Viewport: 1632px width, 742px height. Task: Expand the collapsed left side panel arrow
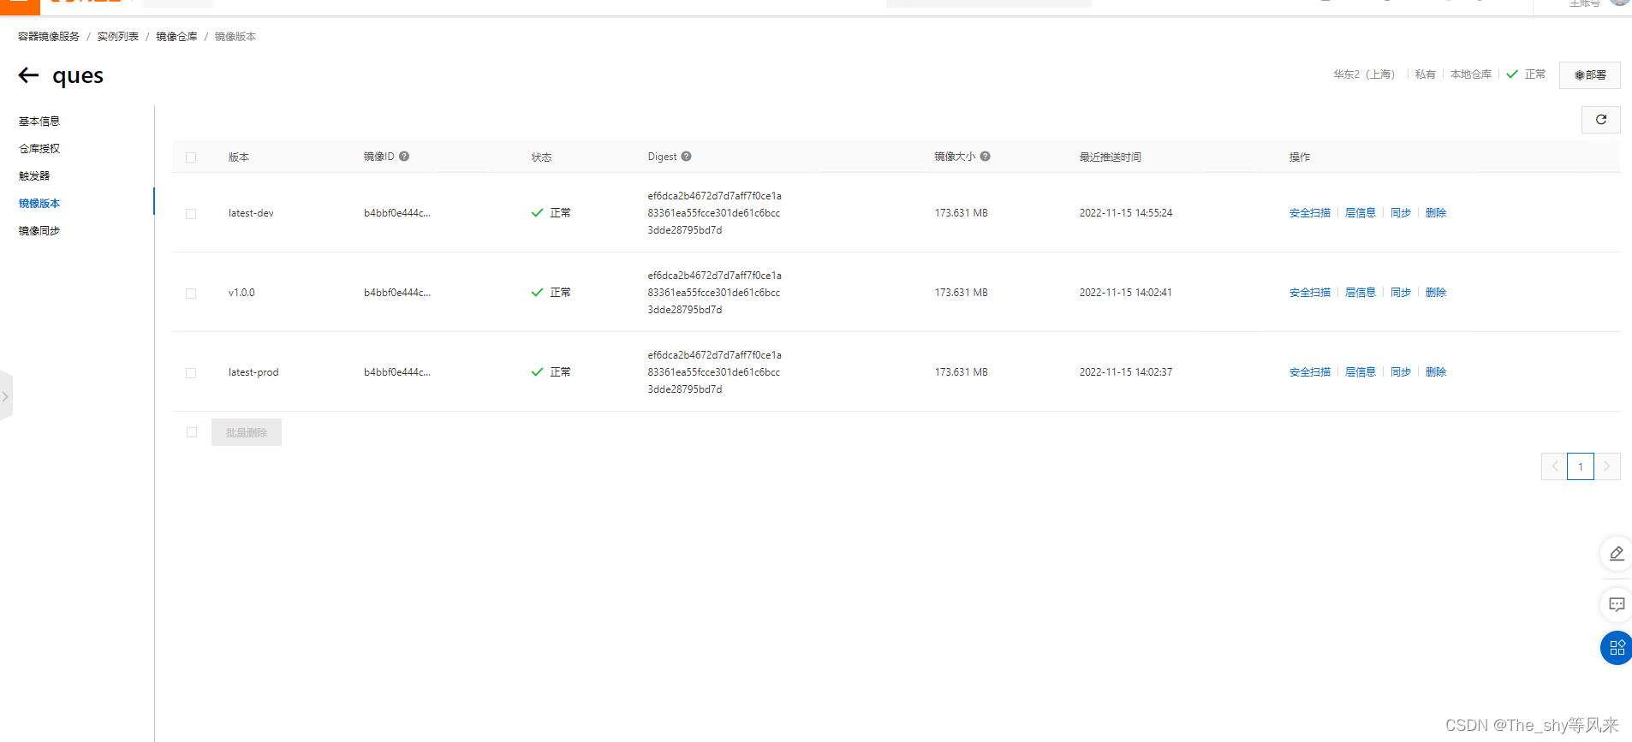[x=5, y=396]
